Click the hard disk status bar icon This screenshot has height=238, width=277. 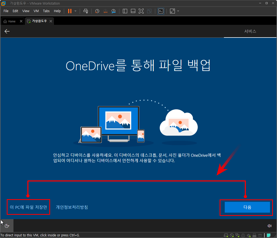pyautogui.click(x=226, y=235)
